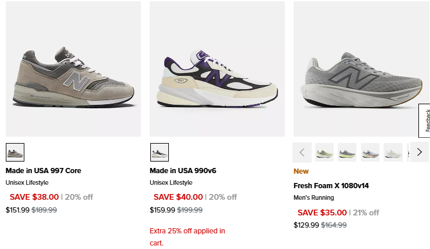This screenshot has width=430, height=249.
Task: Click the next color variants arrow
Action: (420, 152)
